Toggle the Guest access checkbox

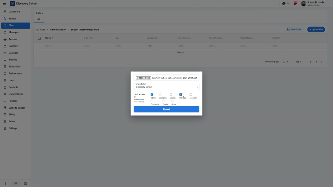[x=172, y=101]
